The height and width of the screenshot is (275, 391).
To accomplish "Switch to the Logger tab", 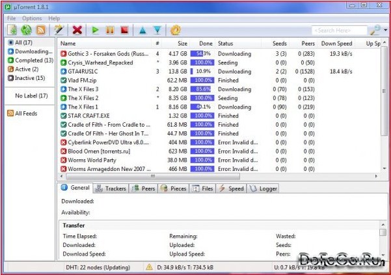I will pos(263,189).
